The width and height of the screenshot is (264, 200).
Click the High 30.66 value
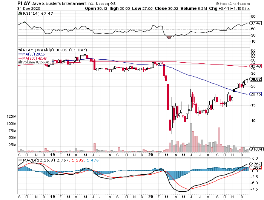[120, 8]
